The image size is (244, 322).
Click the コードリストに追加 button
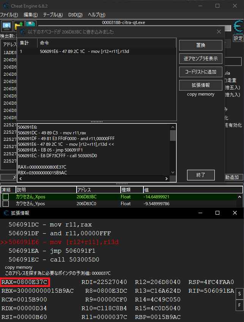click(201, 72)
